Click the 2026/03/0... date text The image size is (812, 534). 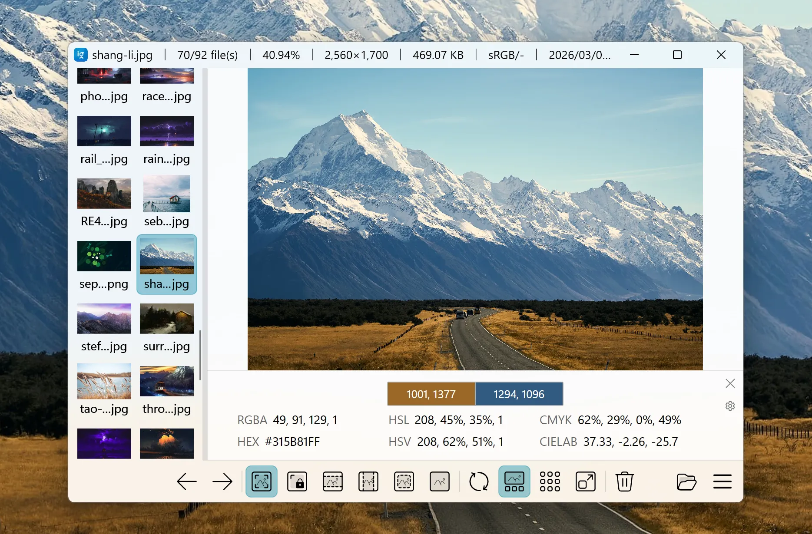click(580, 55)
